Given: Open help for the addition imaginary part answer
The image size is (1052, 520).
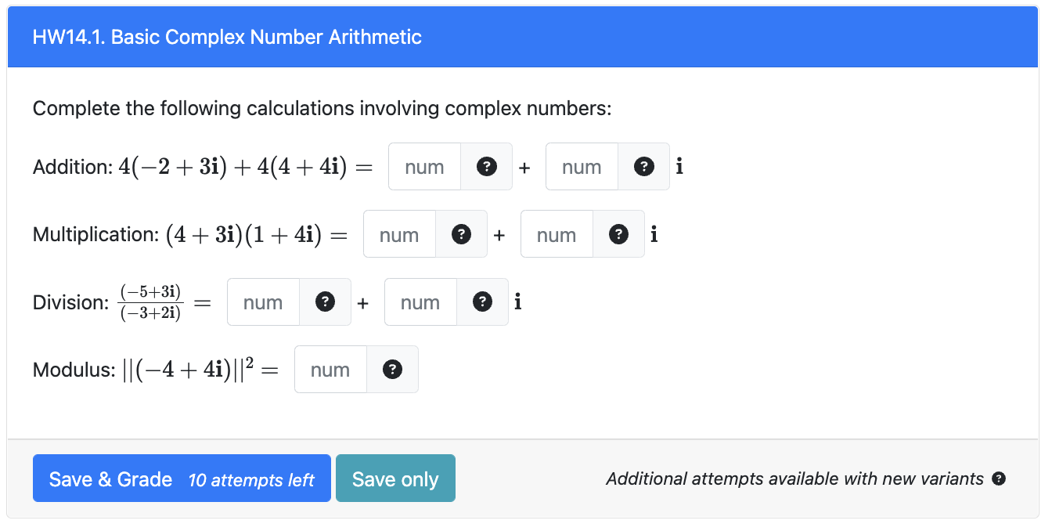Looking at the screenshot, I should pyautogui.click(x=643, y=166).
